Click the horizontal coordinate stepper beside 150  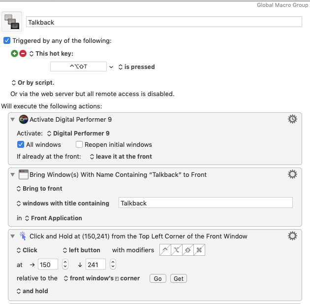(65, 264)
